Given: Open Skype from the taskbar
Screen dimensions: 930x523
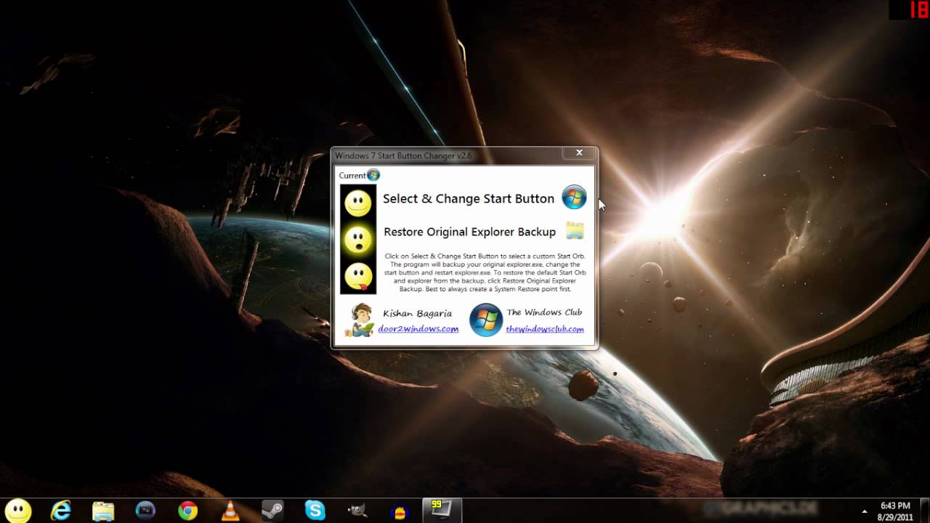Looking at the screenshot, I should tap(315, 511).
